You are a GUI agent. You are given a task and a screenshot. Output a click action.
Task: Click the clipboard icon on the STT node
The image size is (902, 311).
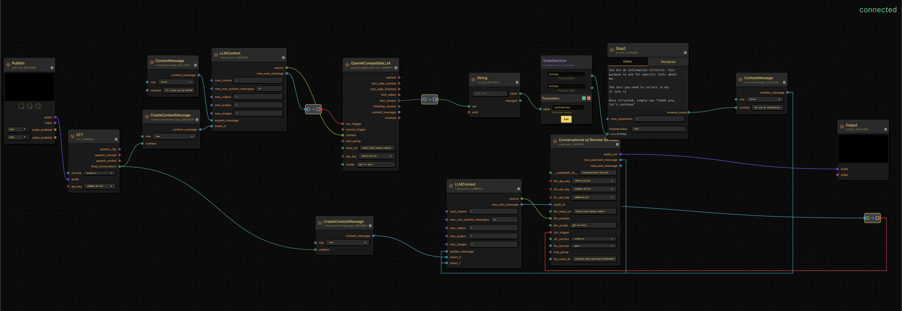(x=116, y=139)
